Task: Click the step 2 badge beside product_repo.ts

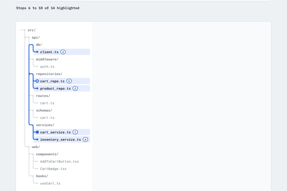Action: [75, 88]
